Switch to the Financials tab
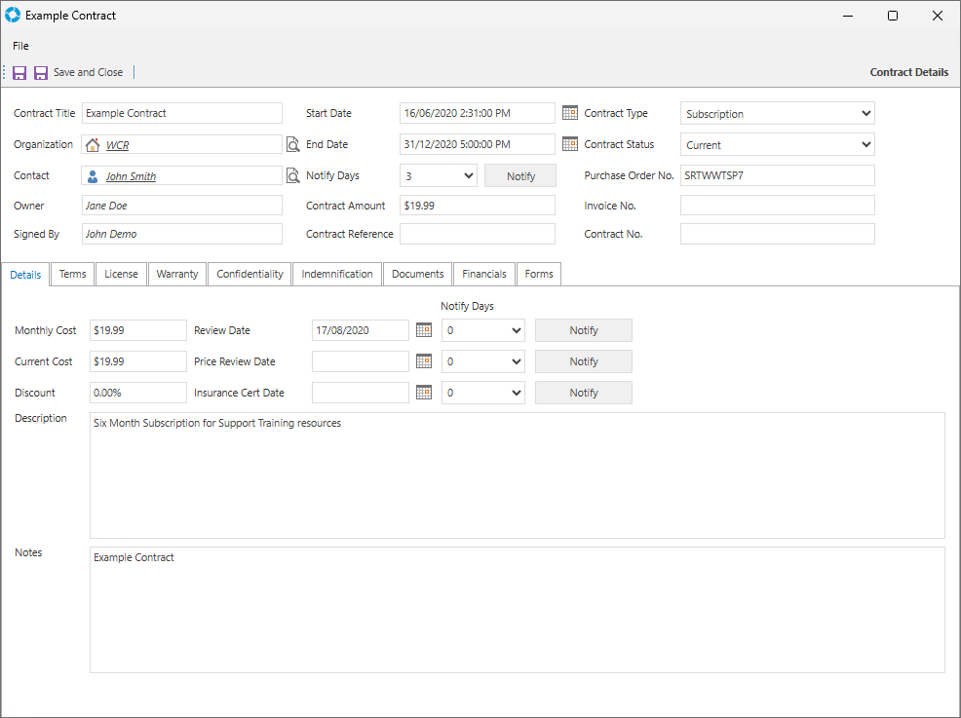The height and width of the screenshot is (718, 961). [484, 274]
